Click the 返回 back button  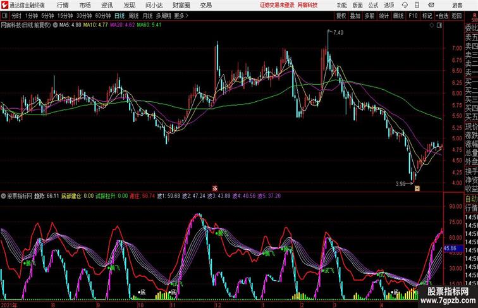tap(457, 16)
